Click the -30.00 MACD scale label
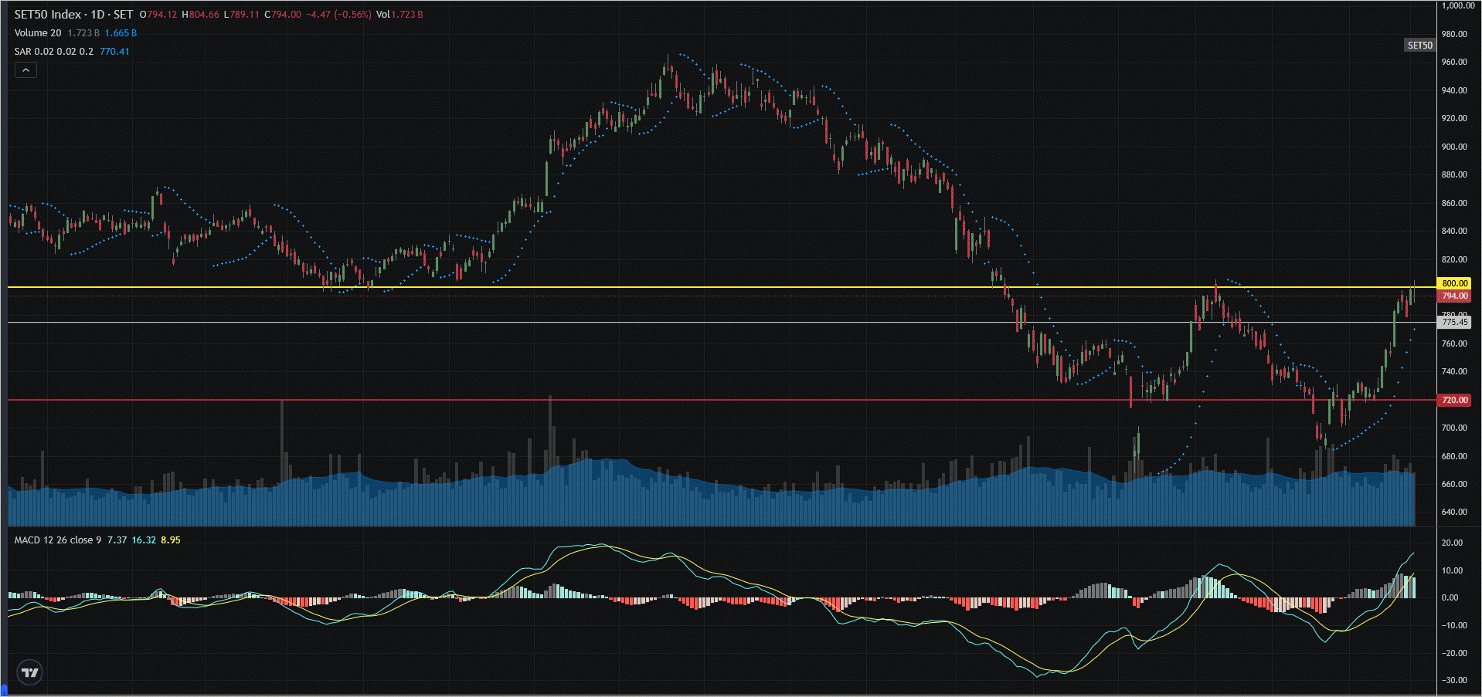 point(1453,680)
